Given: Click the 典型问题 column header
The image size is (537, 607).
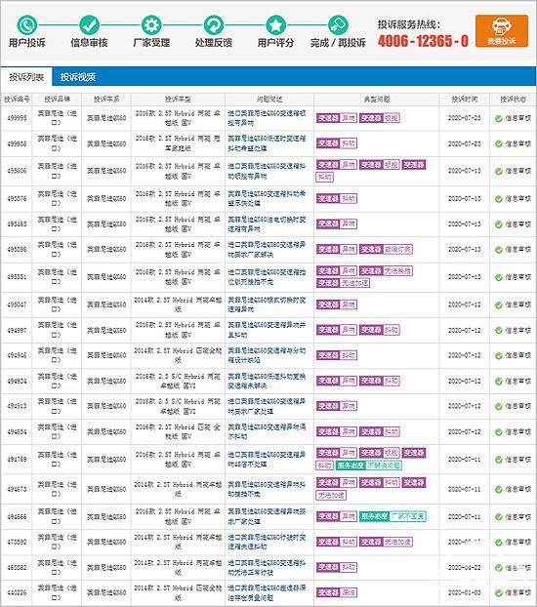Looking at the screenshot, I should point(377,100).
